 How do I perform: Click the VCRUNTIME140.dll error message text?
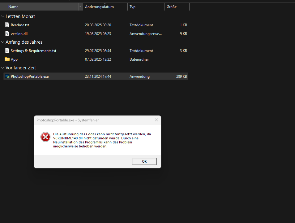(102, 140)
